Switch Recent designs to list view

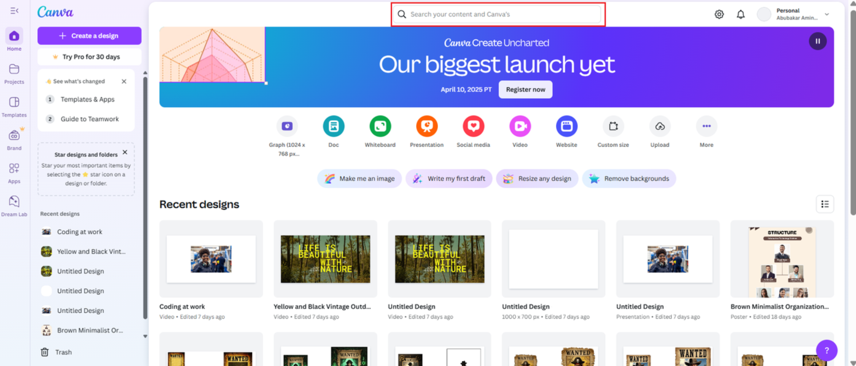825,204
